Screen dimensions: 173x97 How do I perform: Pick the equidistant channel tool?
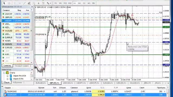tap(29, 3)
